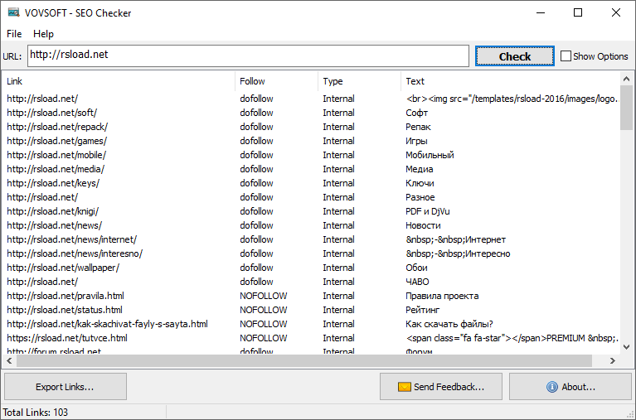
Task: Maximize the SEO Checker window
Action: coord(578,12)
